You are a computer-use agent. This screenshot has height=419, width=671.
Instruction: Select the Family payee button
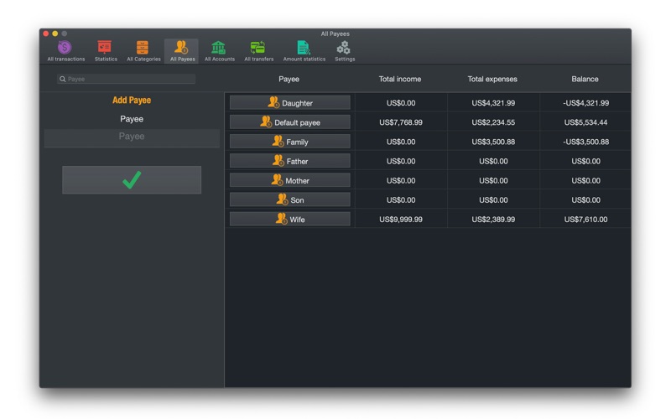point(289,142)
